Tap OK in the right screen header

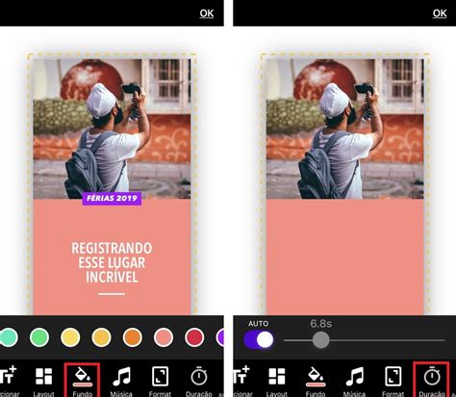tap(440, 13)
